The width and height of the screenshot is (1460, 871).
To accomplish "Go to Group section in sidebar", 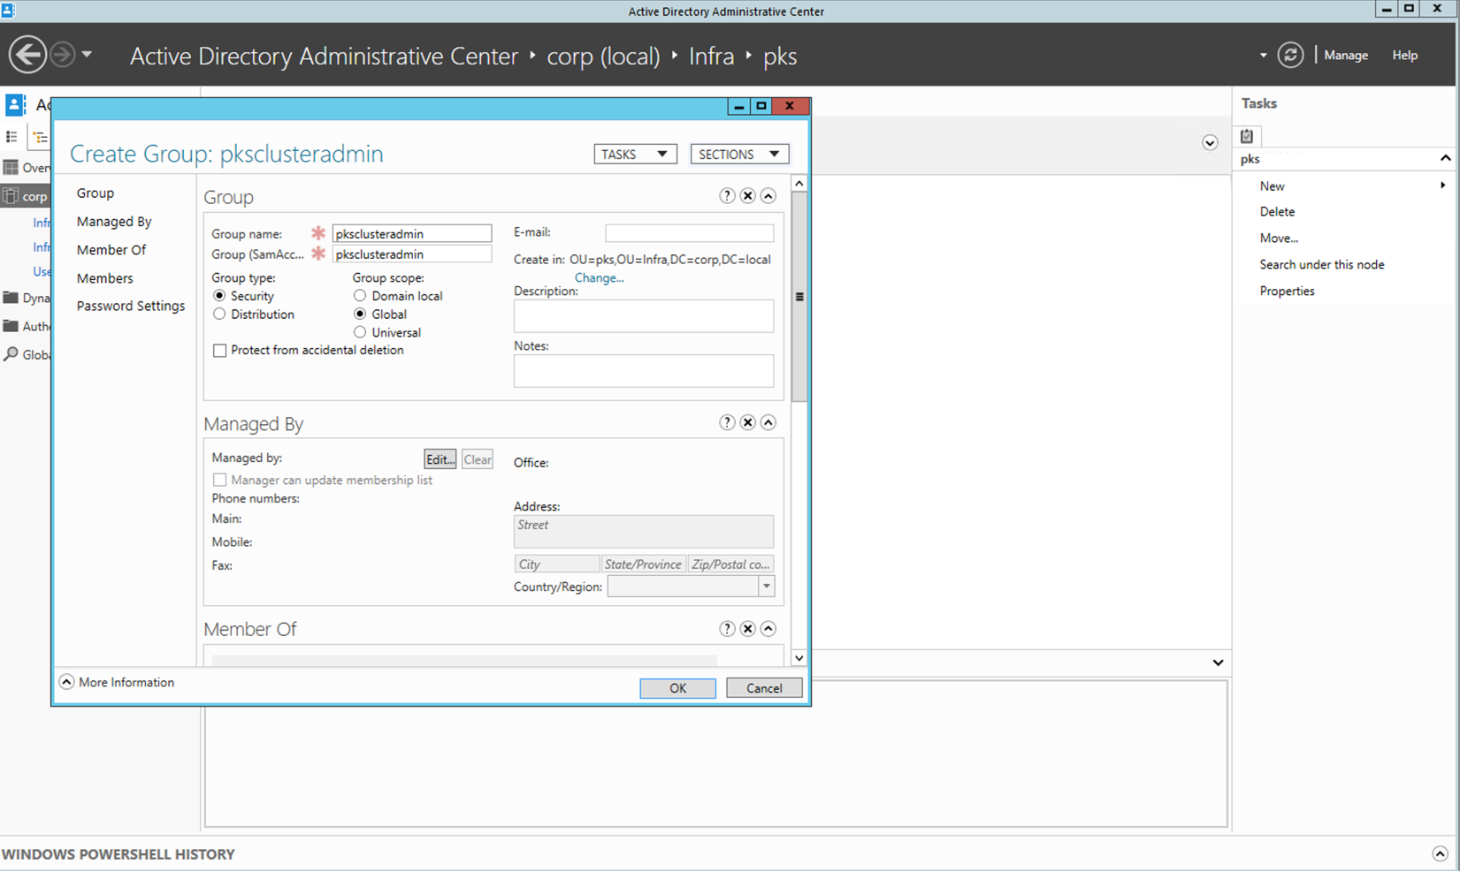I will pyautogui.click(x=96, y=193).
